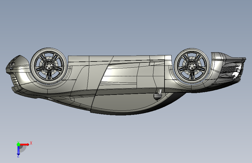The height and width of the screenshot is (163, 252).
Task: Select the wheel nearest the four-ring emblem
Action: pos(49,66)
